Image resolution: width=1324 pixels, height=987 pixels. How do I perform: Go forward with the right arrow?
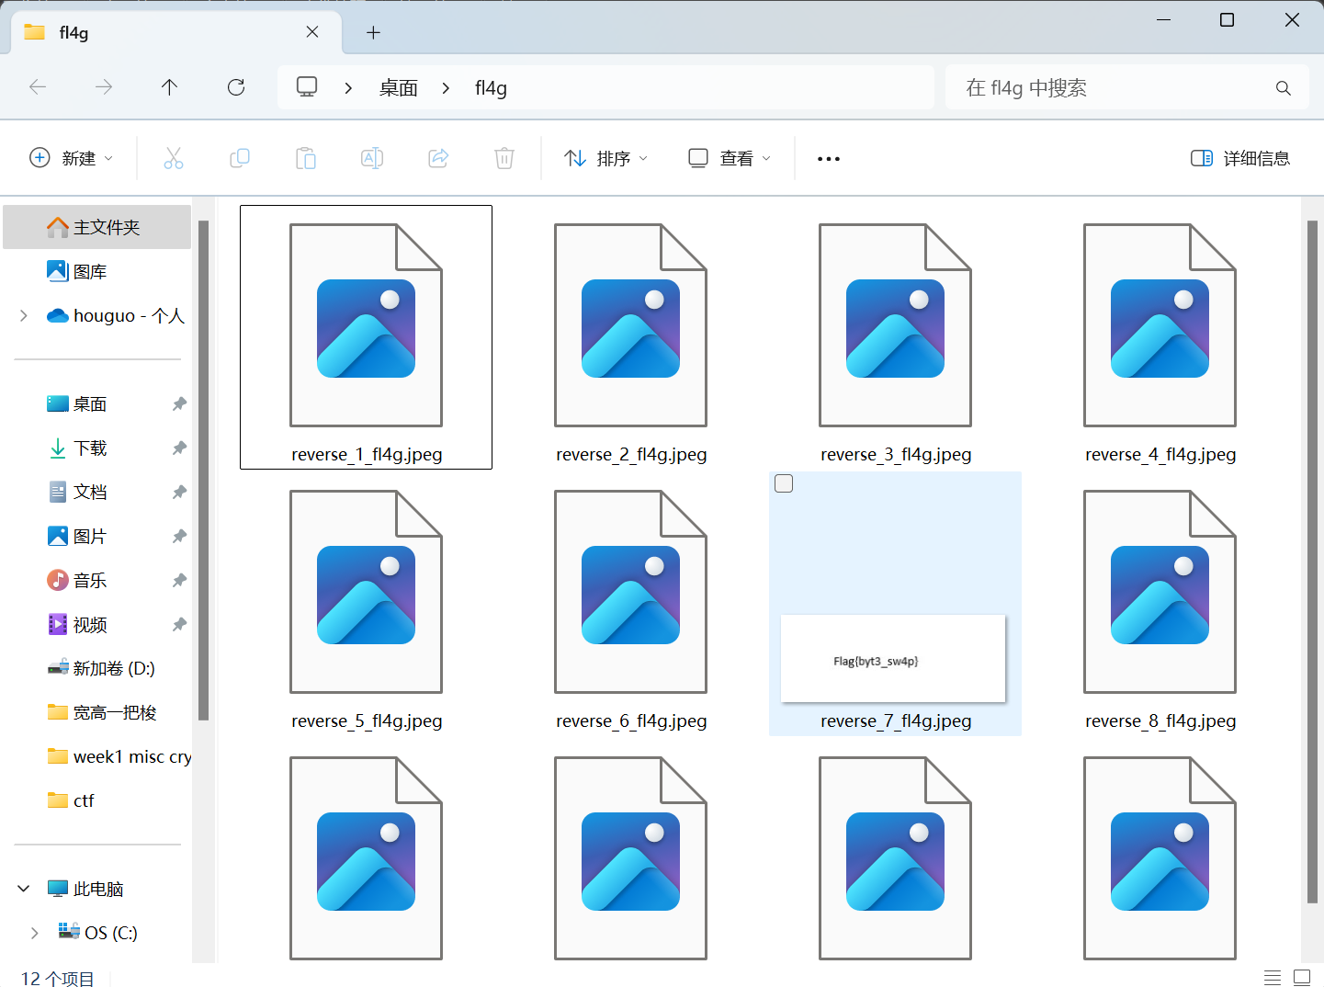click(104, 87)
